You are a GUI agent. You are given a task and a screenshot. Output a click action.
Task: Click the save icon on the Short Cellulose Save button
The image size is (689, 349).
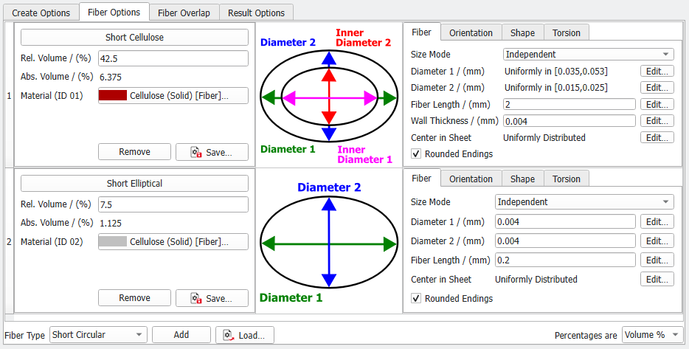[196, 152]
